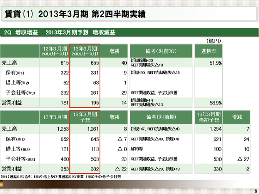Select the value 480

(x=65, y=159)
